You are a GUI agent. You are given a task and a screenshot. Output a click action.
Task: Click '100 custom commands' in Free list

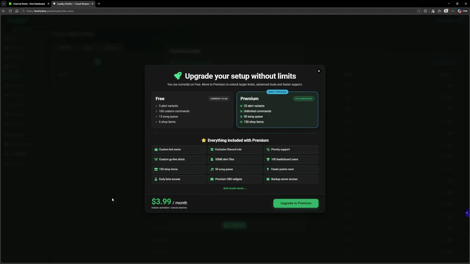click(x=174, y=111)
